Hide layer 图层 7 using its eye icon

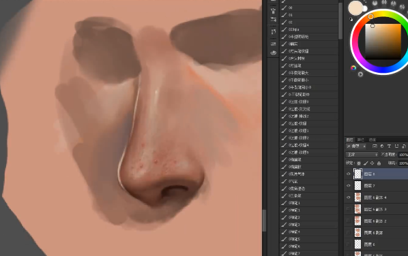point(349,186)
